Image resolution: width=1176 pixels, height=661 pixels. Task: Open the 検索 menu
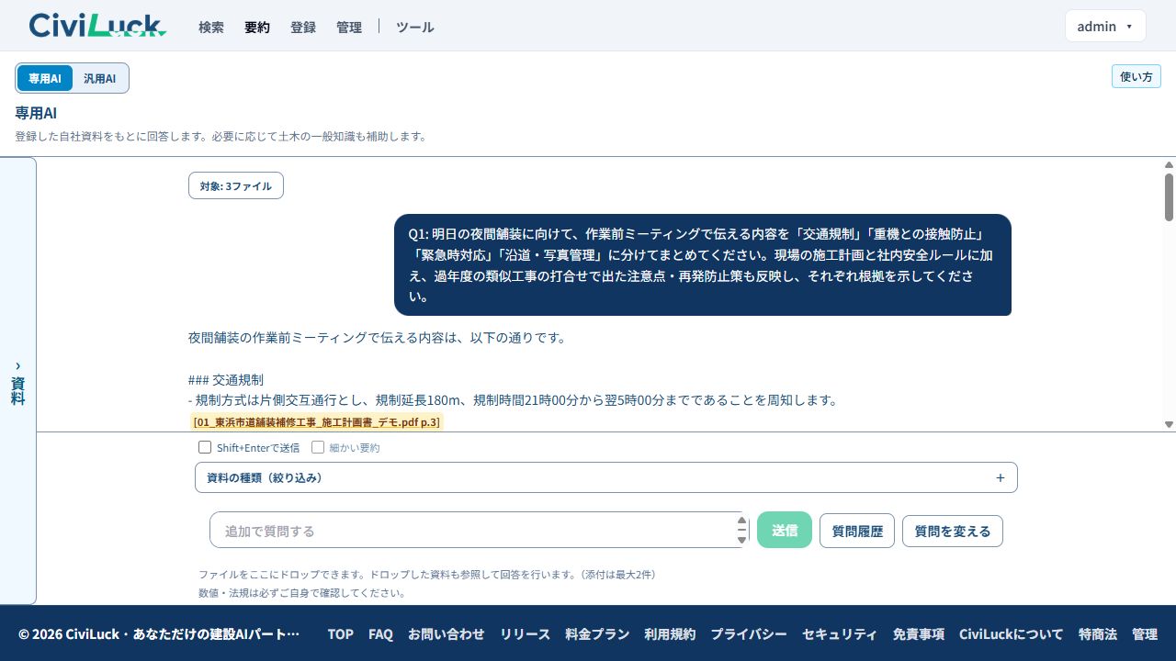pos(211,28)
